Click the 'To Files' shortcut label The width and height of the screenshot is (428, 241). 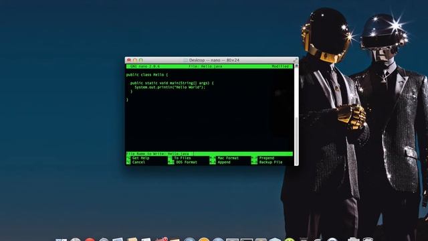click(x=183, y=158)
